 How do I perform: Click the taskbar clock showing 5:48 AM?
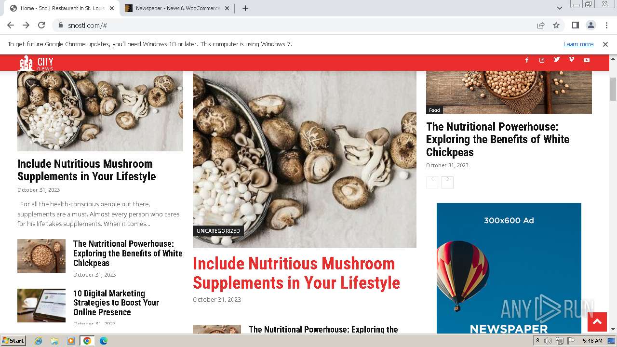[592, 341]
